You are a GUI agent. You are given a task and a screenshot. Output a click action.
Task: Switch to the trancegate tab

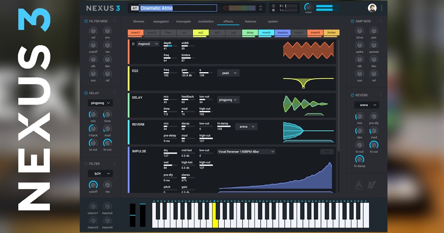[x=184, y=21]
